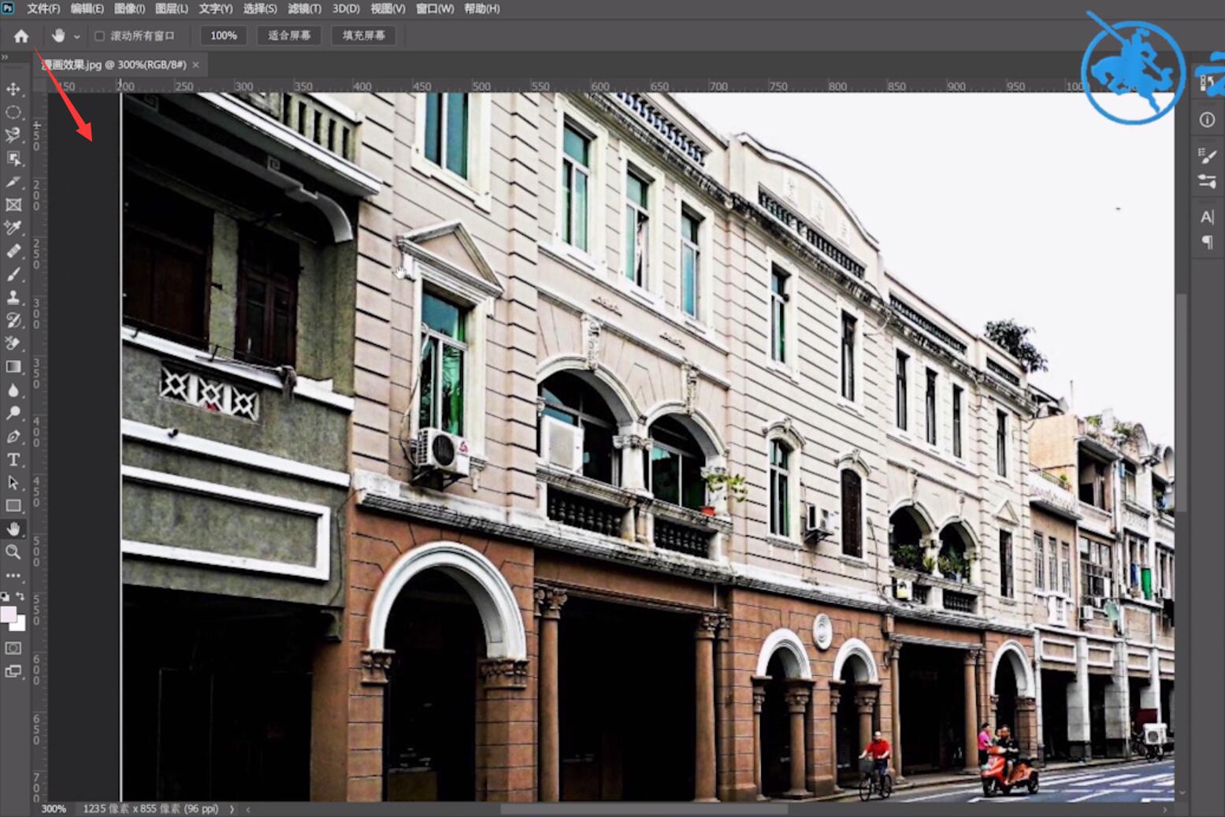Image resolution: width=1225 pixels, height=817 pixels.
Task: Select the Hand tool in toolbox
Action: (13, 529)
